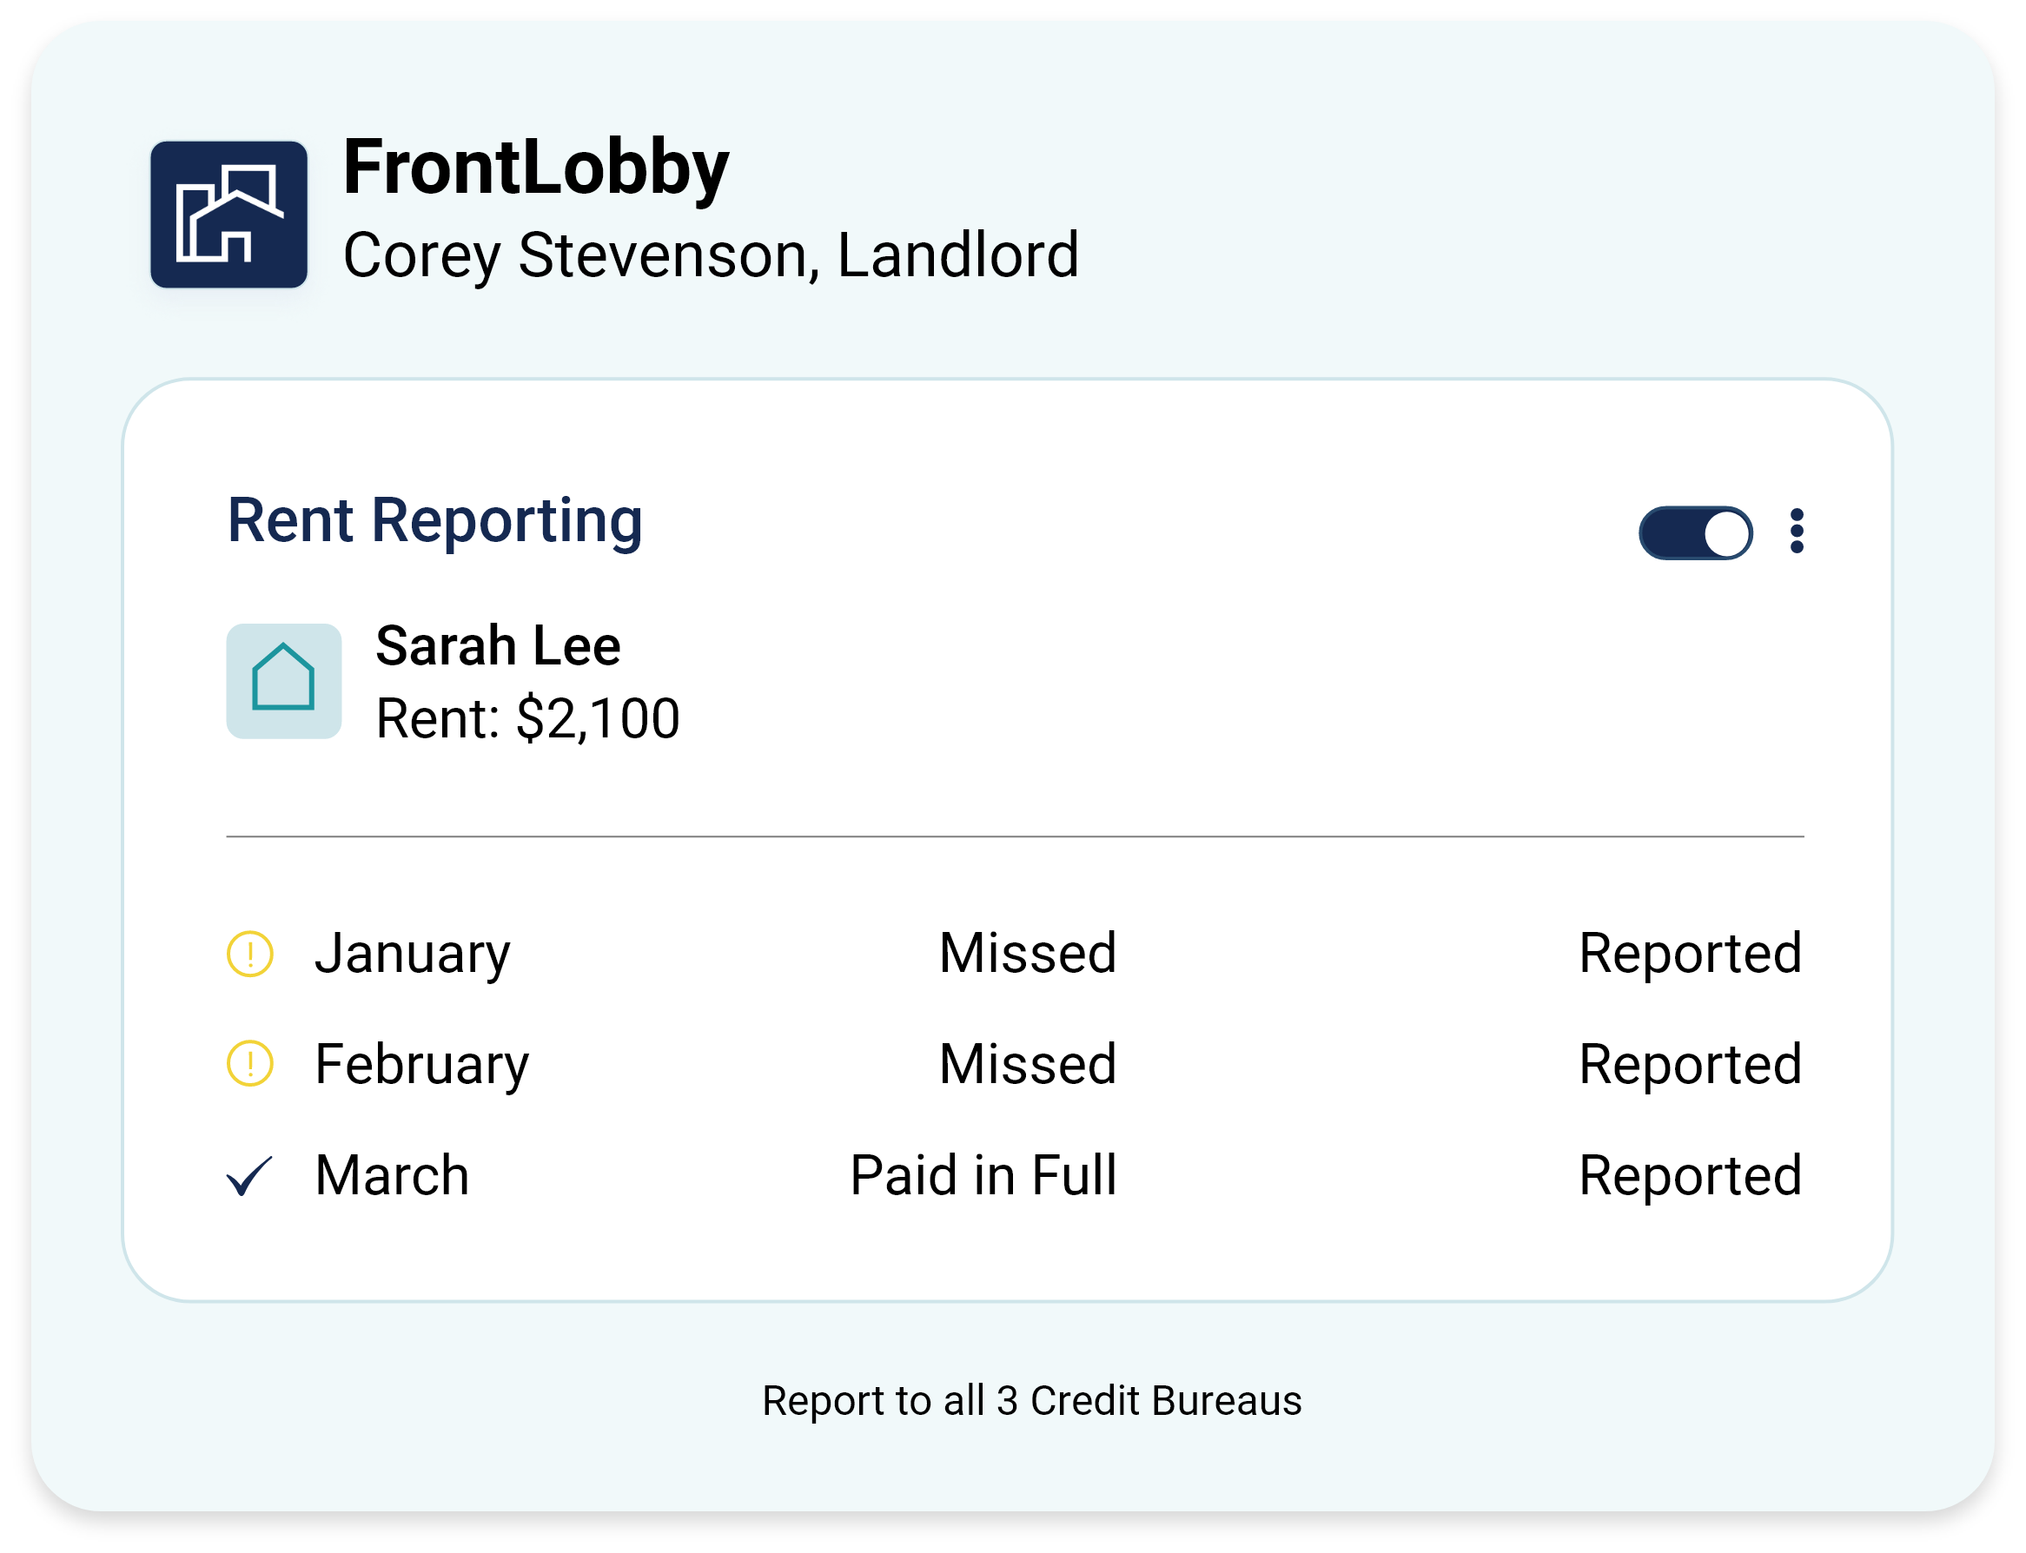Open tenant Sarah Lee's name

click(499, 645)
